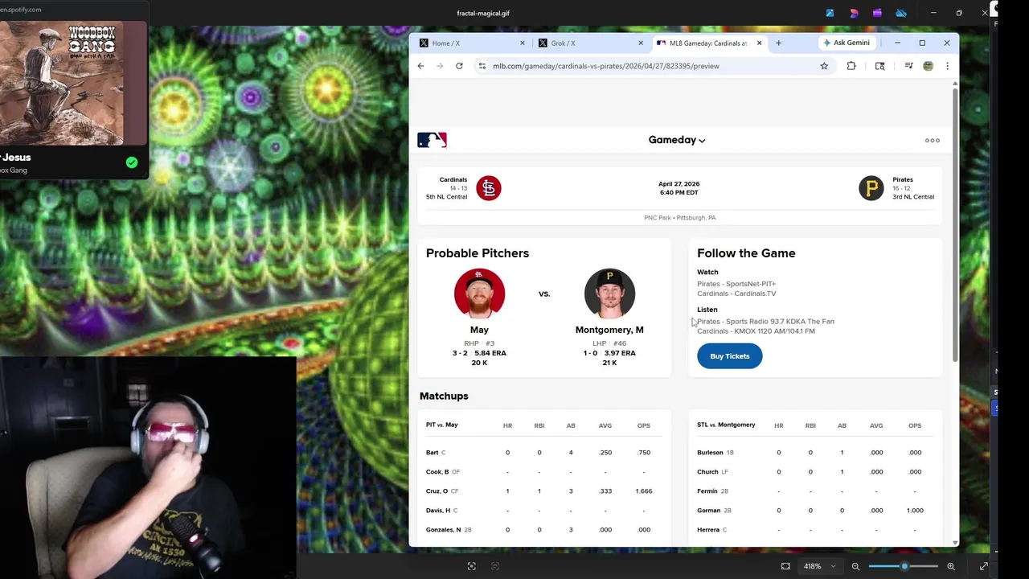Click the photo viewer scan text icon
This screenshot has width=1029, height=579.
coord(495,566)
